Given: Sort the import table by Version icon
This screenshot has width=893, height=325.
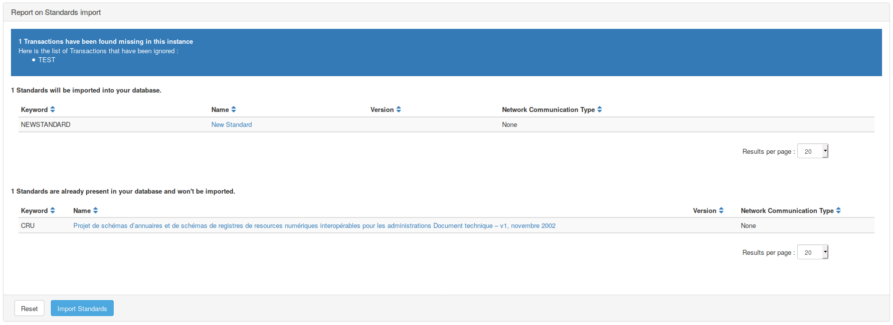Looking at the screenshot, I should (x=398, y=109).
